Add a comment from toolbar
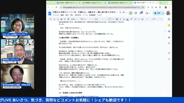This screenshot has width=184, height=103. tap(139, 19)
